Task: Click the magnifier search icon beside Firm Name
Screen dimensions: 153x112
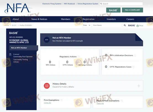Action: click(x=125, y=25)
